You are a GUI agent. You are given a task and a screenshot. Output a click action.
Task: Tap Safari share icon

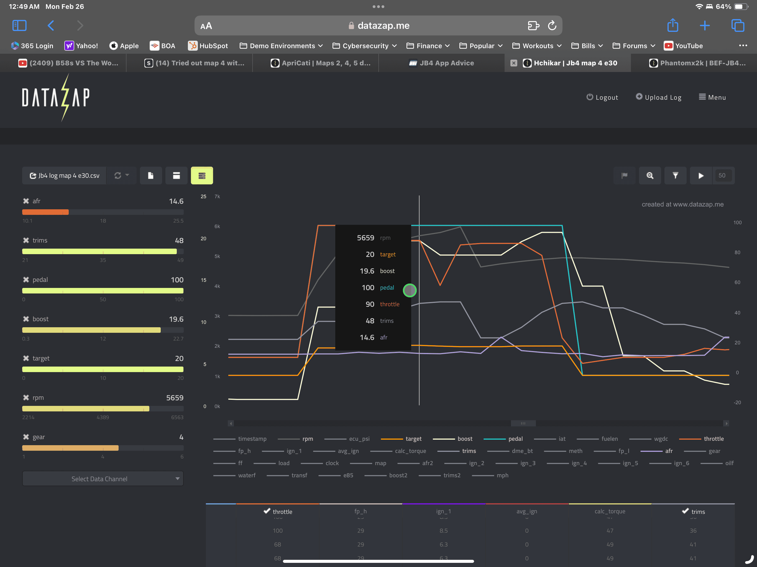[672, 25]
